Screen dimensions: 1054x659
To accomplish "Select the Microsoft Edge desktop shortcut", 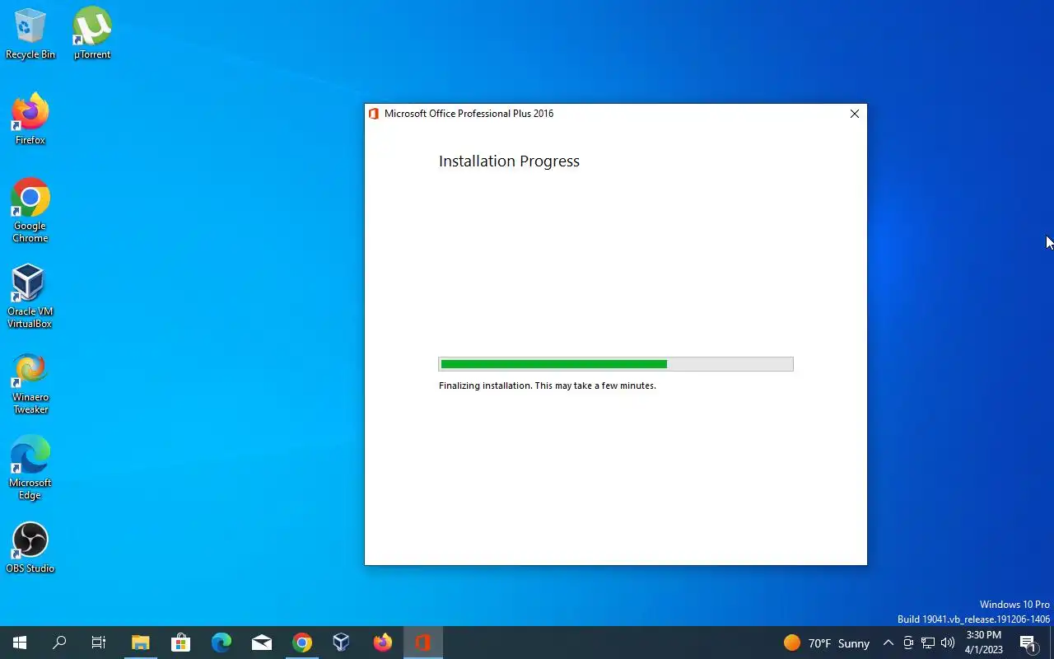I will (30, 469).
